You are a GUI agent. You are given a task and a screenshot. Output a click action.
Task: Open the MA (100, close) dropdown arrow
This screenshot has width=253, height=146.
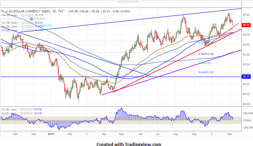pos(19,23)
